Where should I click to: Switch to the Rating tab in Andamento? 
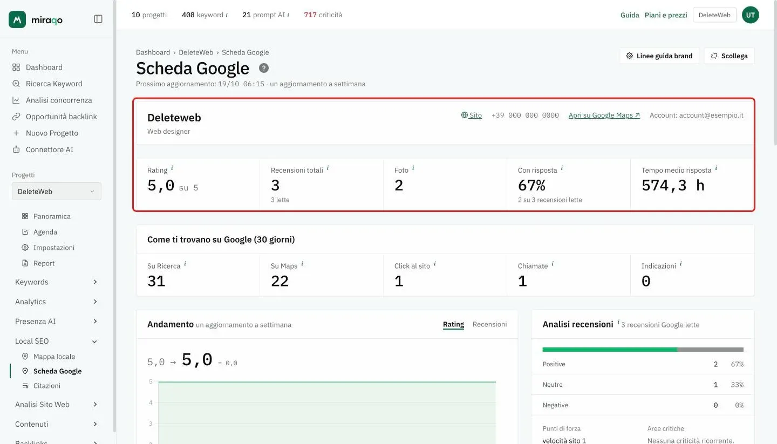pos(453,325)
